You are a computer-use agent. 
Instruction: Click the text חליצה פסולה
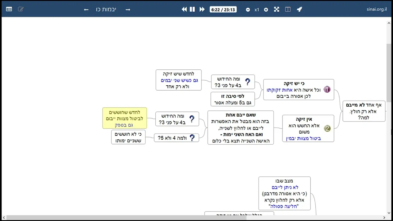284,206
